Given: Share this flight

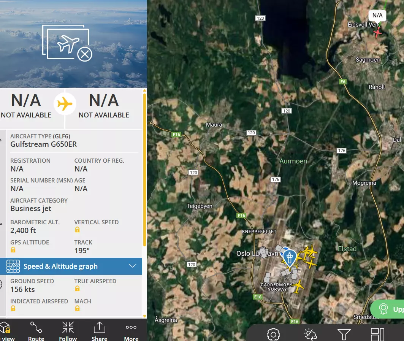Looking at the screenshot, I should pyautogui.click(x=100, y=331).
